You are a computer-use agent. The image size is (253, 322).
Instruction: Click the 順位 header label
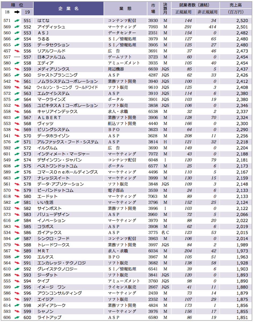click(x=17, y=5)
